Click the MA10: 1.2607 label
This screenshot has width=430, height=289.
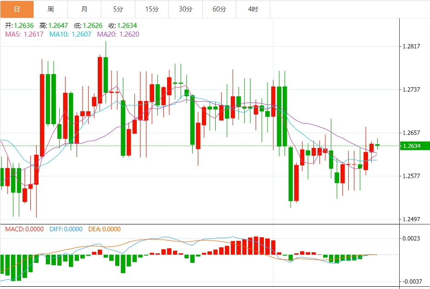click(x=70, y=34)
